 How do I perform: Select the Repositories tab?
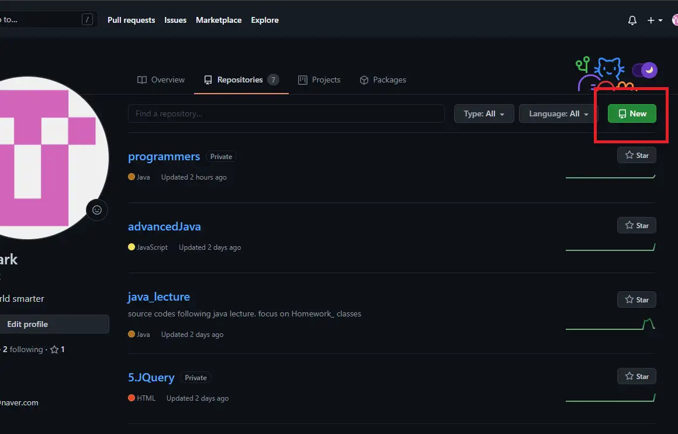tap(241, 80)
